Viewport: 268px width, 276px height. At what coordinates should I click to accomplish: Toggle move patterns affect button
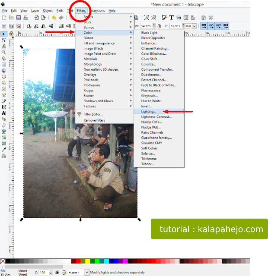(226, 26)
